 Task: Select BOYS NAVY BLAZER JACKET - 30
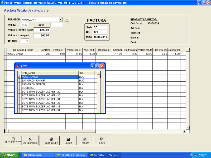[50, 95]
